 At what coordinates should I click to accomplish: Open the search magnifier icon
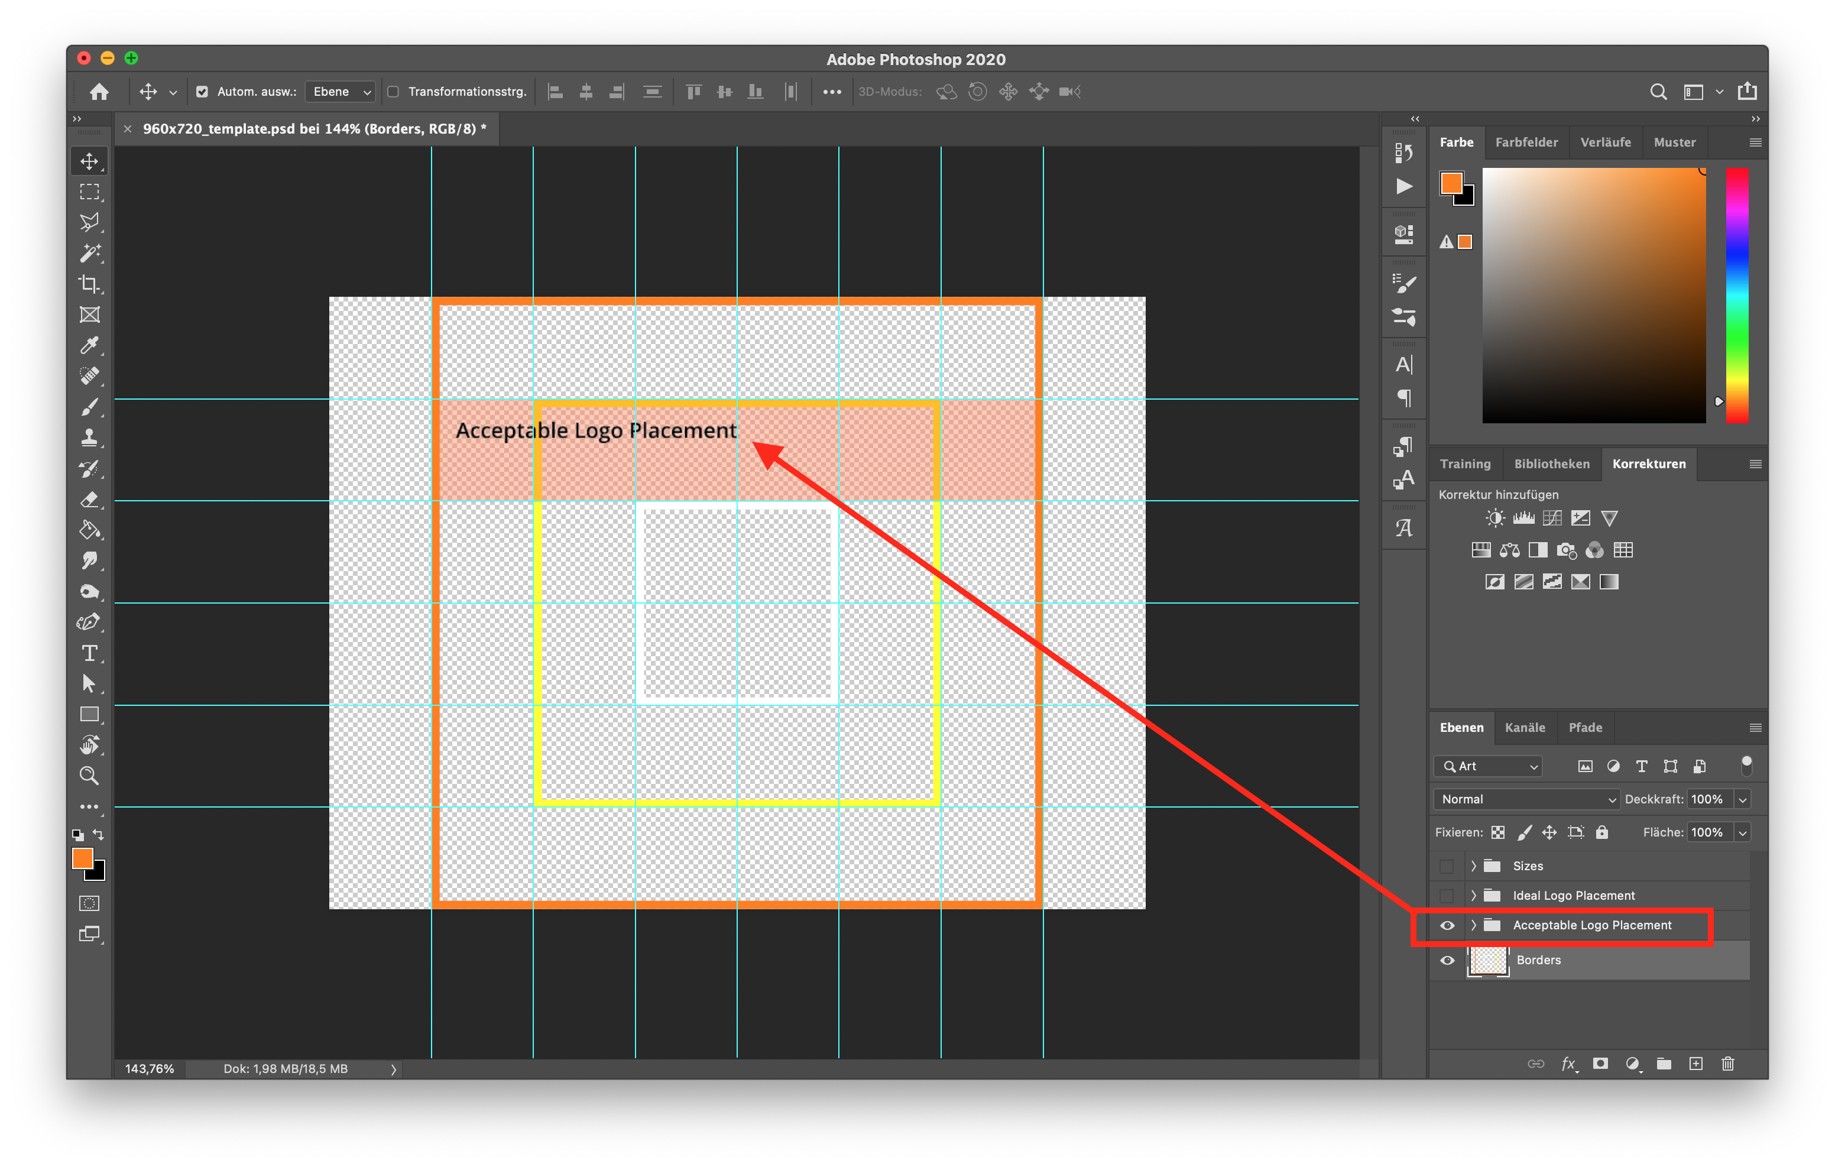pos(1658,92)
